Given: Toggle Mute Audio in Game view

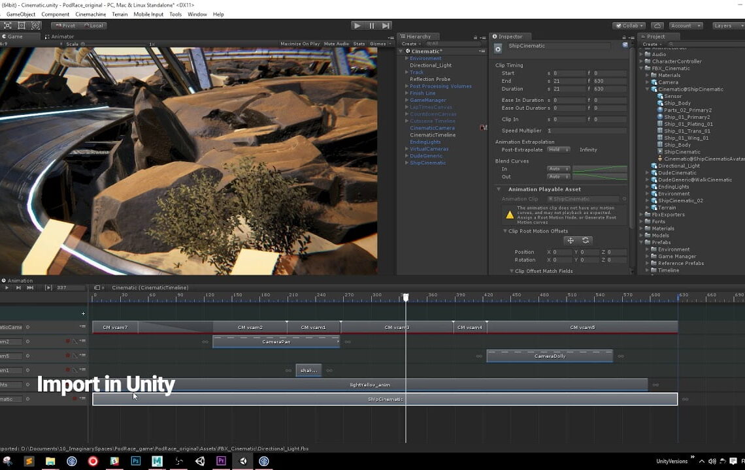Looking at the screenshot, I should pos(337,44).
